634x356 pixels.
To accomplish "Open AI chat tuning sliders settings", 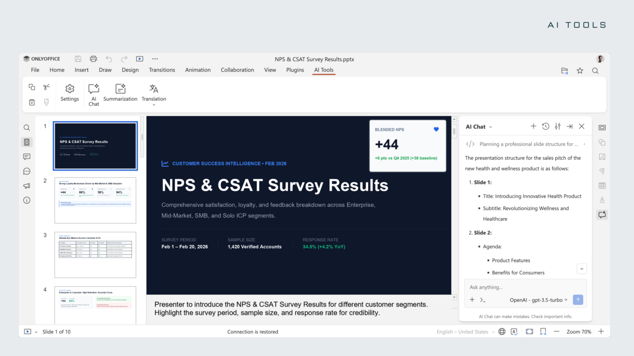I will [558, 127].
